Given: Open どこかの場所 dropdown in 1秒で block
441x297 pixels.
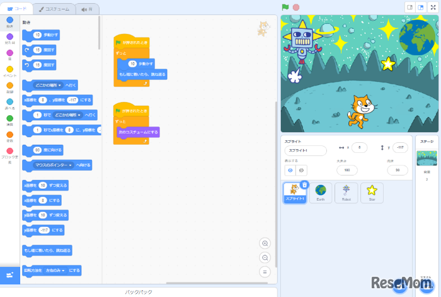Looking at the screenshot, I should [x=67, y=115].
